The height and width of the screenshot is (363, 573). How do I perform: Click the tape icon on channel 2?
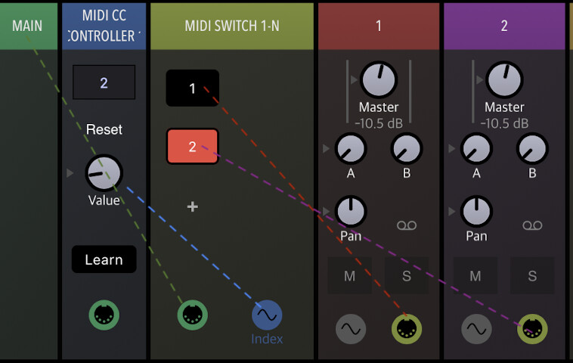pos(532,225)
